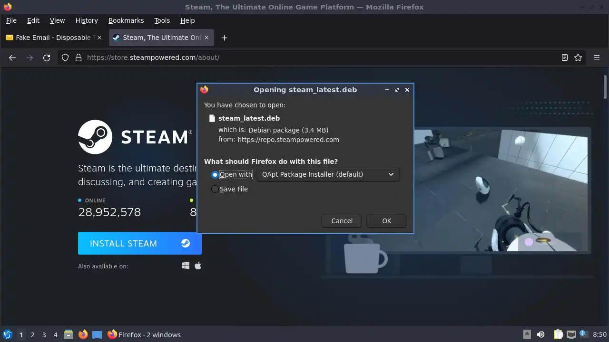Open the Tools menu
This screenshot has height=342, width=609.
coord(162,20)
